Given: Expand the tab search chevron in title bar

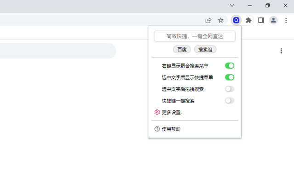Looking at the screenshot, I should [x=232, y=6].
